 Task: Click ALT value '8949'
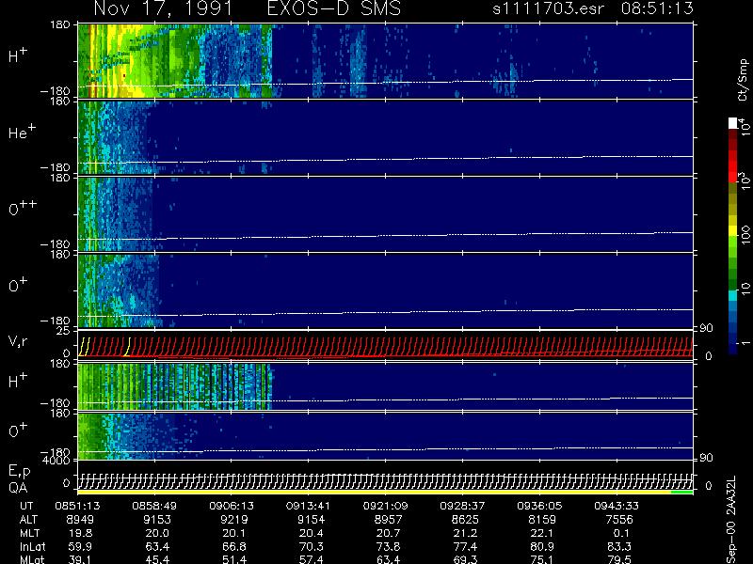(x=80, y=520)
